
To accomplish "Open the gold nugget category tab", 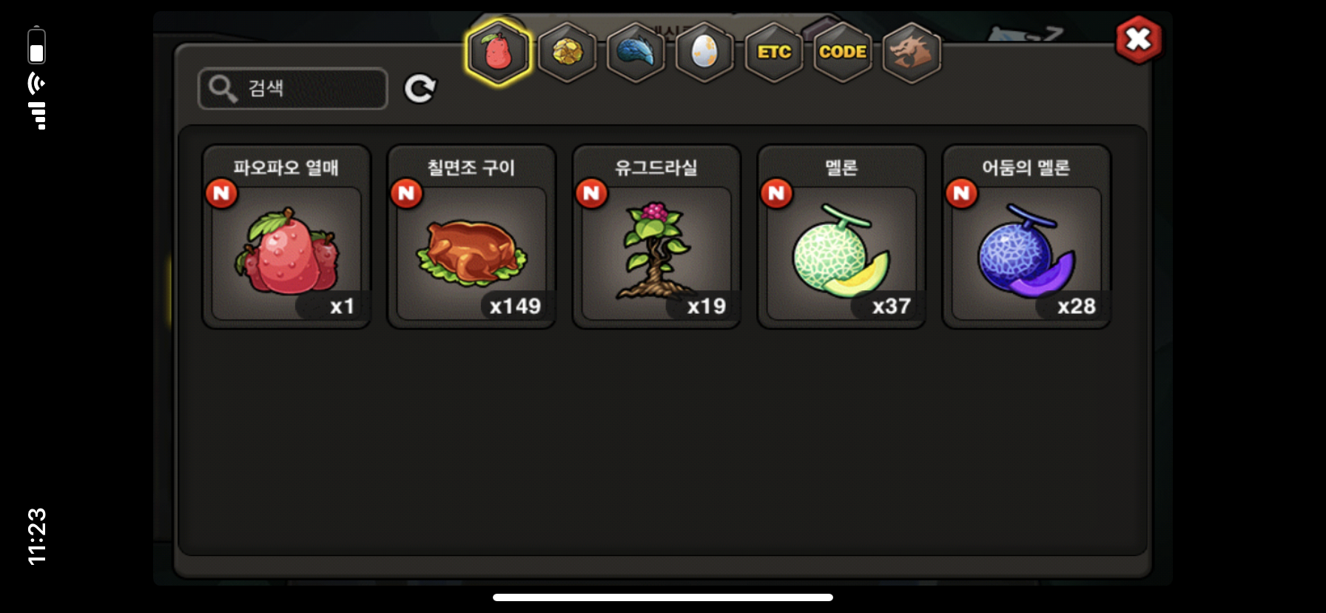I will pos(568,52).
